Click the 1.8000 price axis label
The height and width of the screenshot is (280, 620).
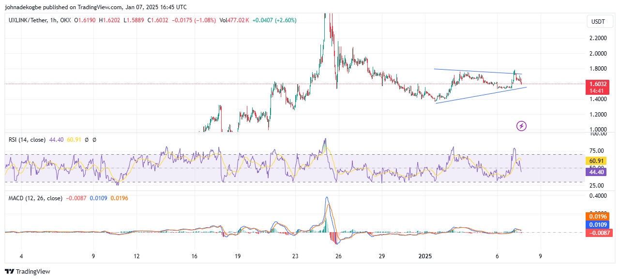point(598,69)
